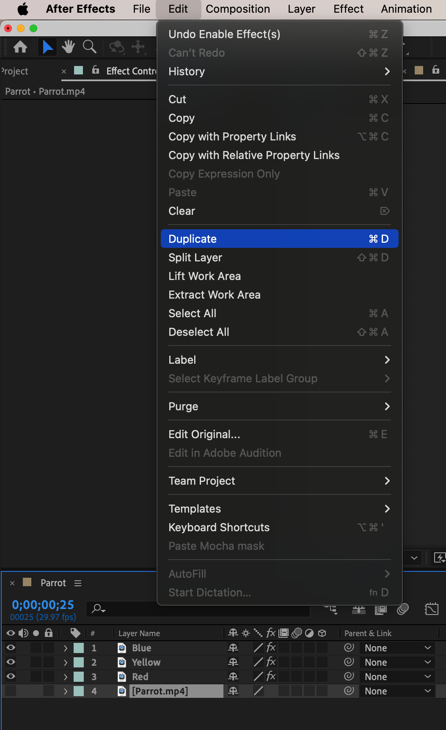Click the label tag column header
This screenshot has width=446, height=730.
(75, 633)
